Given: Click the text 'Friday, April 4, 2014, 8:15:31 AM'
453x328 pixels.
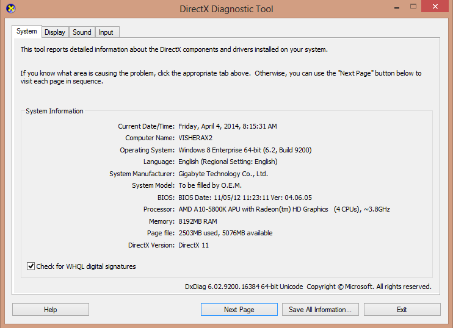Looking at the screenshot, I should [228, 126].
